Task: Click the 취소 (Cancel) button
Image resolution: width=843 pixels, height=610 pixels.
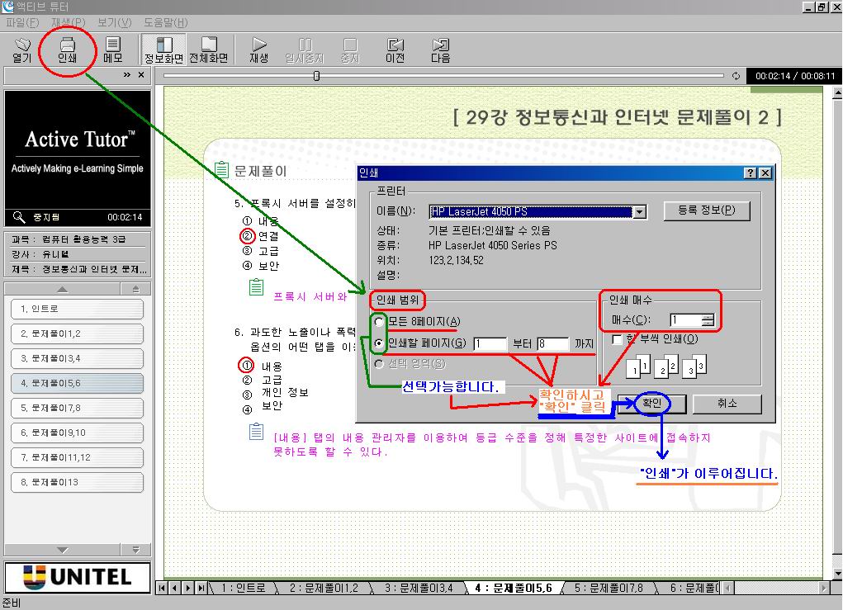Action: (x=727, y=404)
